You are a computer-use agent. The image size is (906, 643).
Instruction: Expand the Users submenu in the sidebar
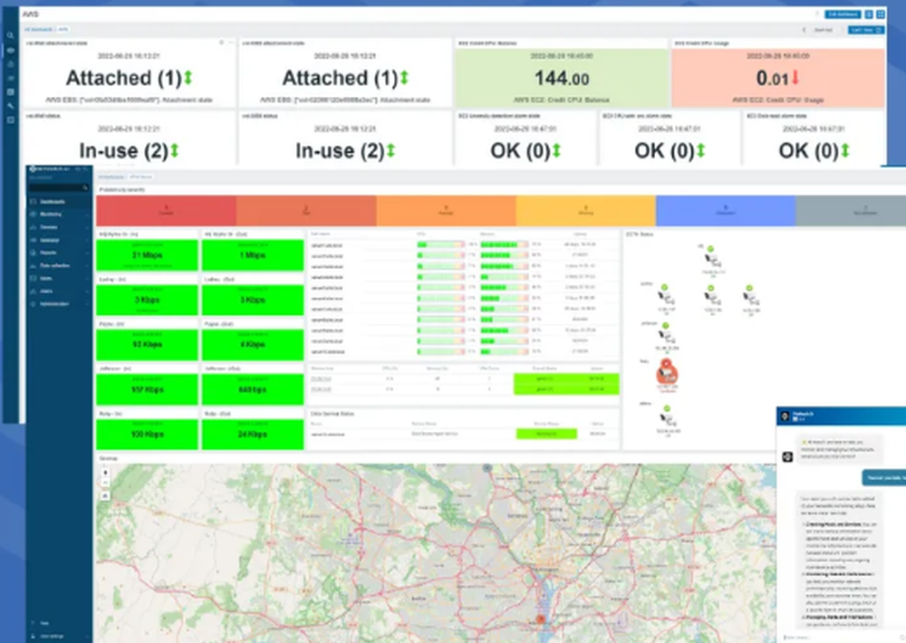87,292
